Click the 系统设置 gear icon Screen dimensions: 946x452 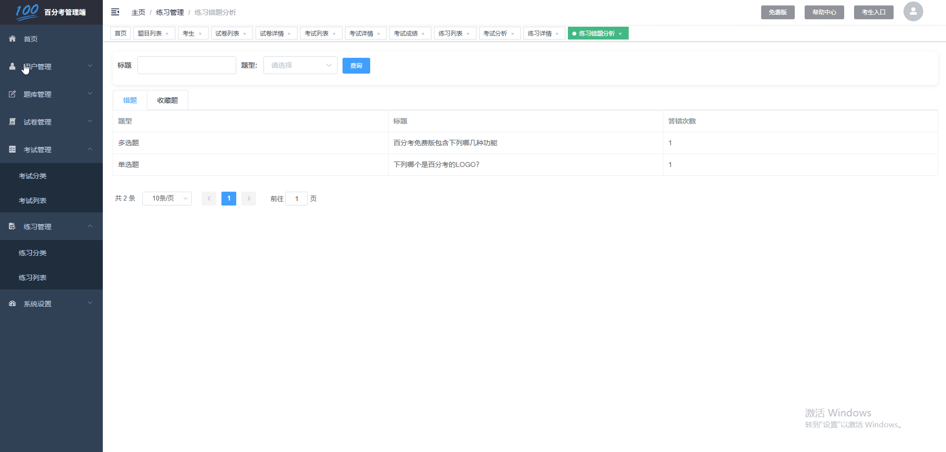pos(12,303)
